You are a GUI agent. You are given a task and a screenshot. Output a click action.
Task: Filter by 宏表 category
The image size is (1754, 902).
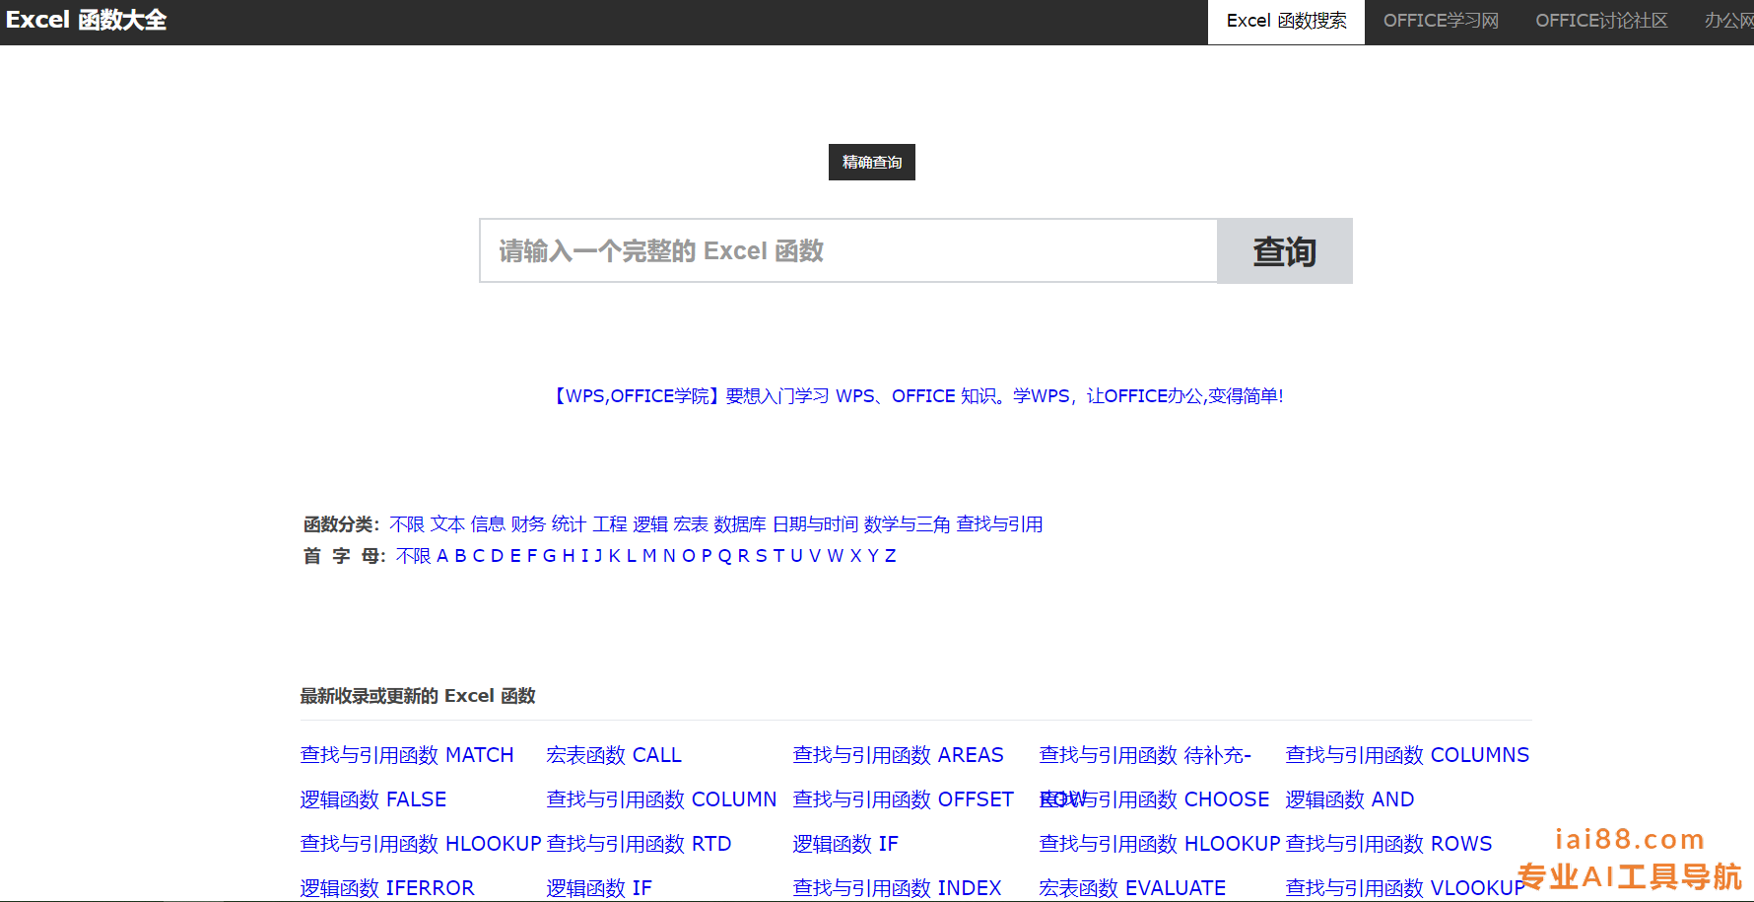point(691,524)
